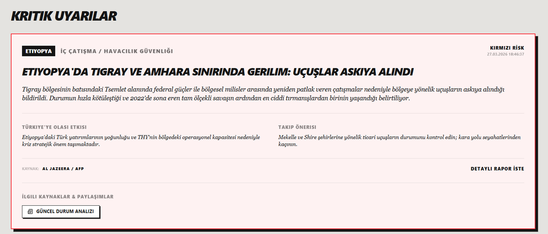Click the TÜRKİYE'YE OLASI ETKISI section label
Viewport: 548px width, 234px height.
[54, 127]
